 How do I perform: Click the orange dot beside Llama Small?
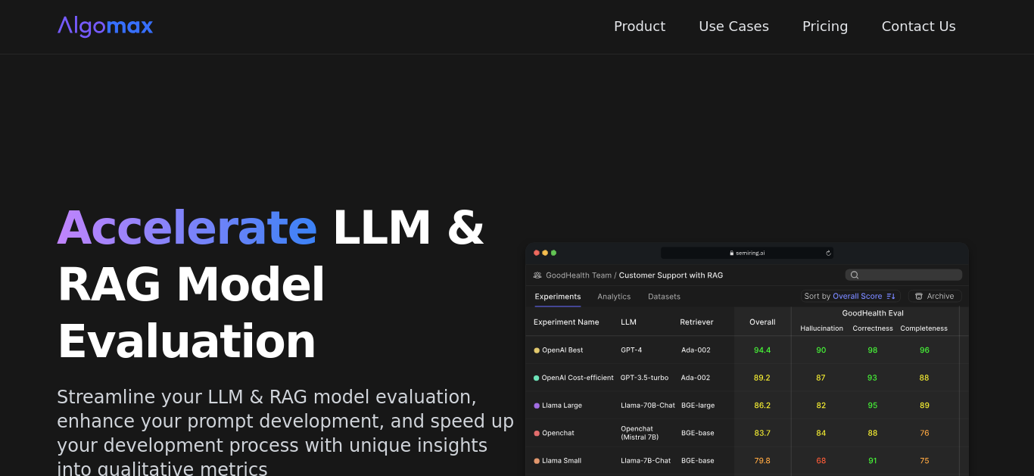(537, 461)
